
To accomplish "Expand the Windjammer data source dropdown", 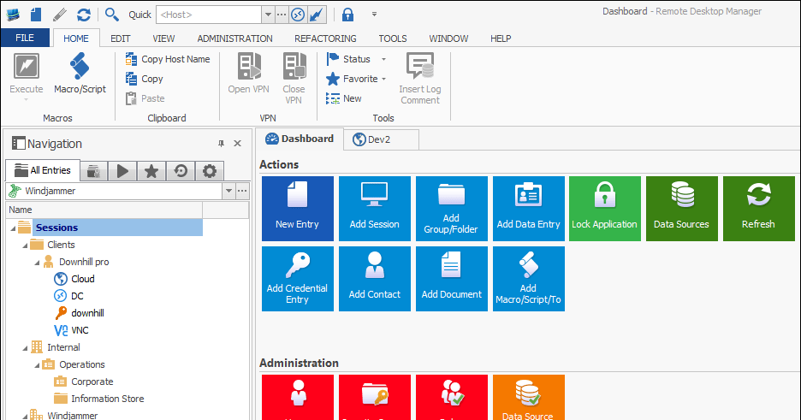I will click(228, 191).
